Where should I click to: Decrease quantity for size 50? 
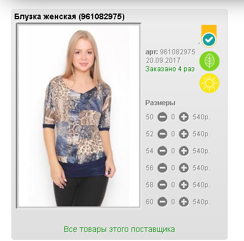[x=162, y=117]
